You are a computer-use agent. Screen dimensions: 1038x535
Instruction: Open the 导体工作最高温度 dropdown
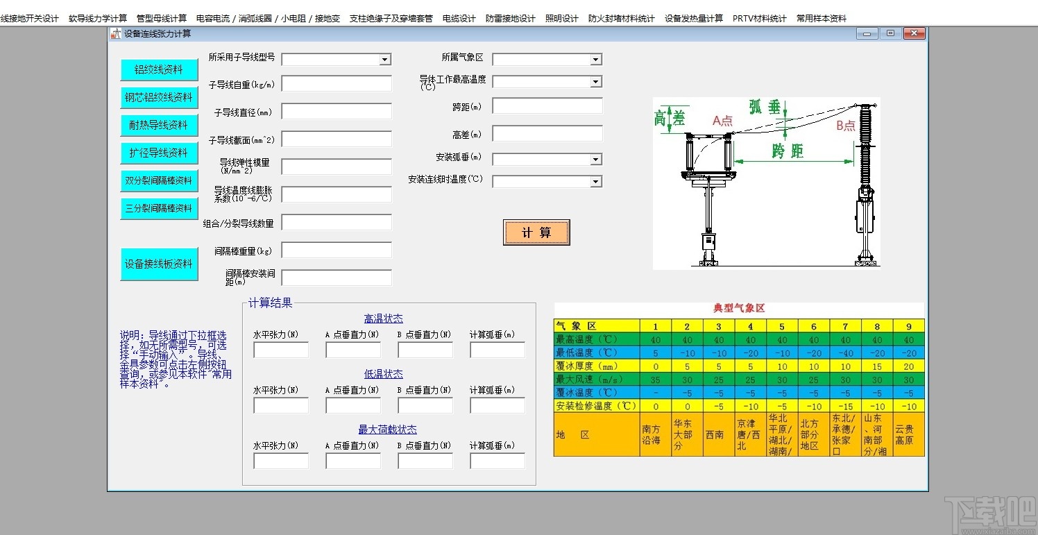point(595,81)
